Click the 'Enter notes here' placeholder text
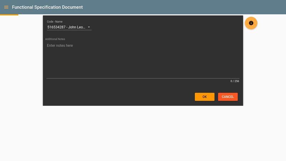286x161 pixels. (x=60, y=45)
